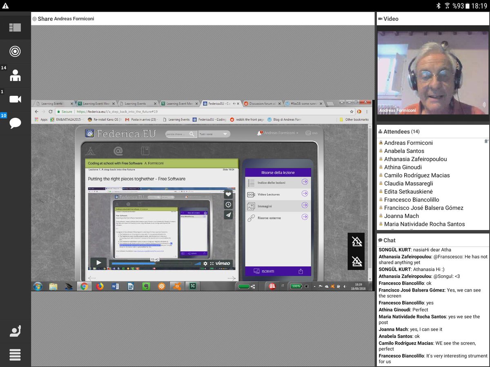Bookmark page with the star icon

tap(352, 111)
